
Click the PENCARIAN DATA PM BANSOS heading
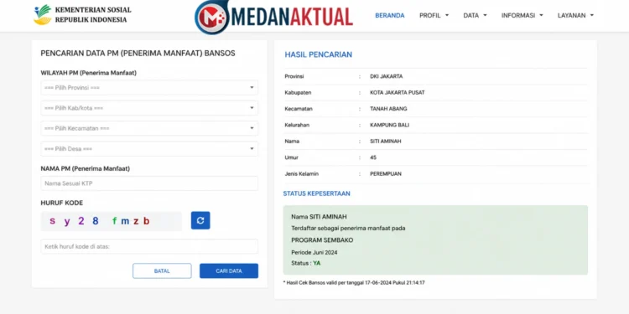tap(138, 54)
